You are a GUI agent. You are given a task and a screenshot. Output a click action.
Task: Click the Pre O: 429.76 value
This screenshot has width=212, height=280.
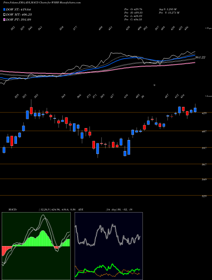pyautogui.click(x=133, y=9)
